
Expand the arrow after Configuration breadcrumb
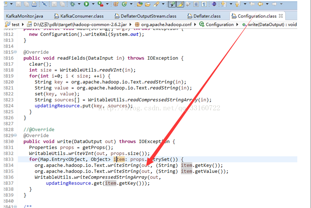237,24
